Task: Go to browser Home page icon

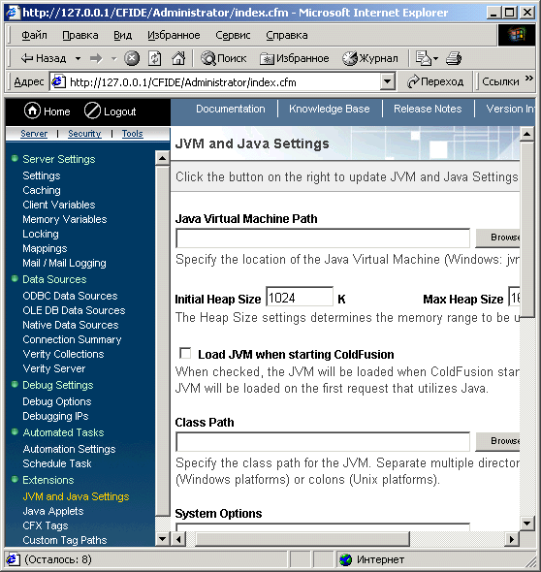Action: pyautogui.click(x=178, y=58)
